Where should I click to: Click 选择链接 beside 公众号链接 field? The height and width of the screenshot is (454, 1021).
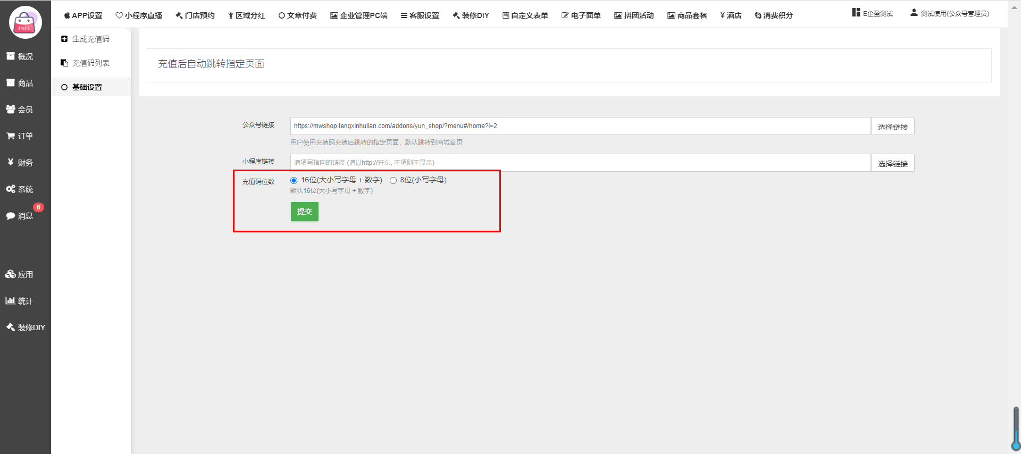pyautogui.click(x=892, y=127)
